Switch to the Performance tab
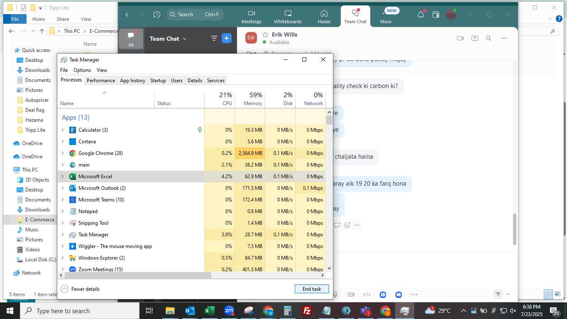This screenshot has height=319, width=567. click(x=101, y=81)
